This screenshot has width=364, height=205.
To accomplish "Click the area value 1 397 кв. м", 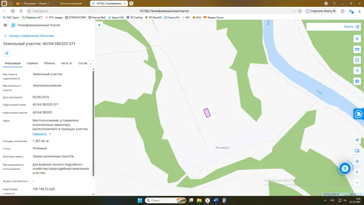I will [x=41, y=141].
